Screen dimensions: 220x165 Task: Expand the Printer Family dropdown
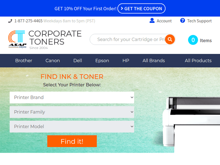(72, 112)
